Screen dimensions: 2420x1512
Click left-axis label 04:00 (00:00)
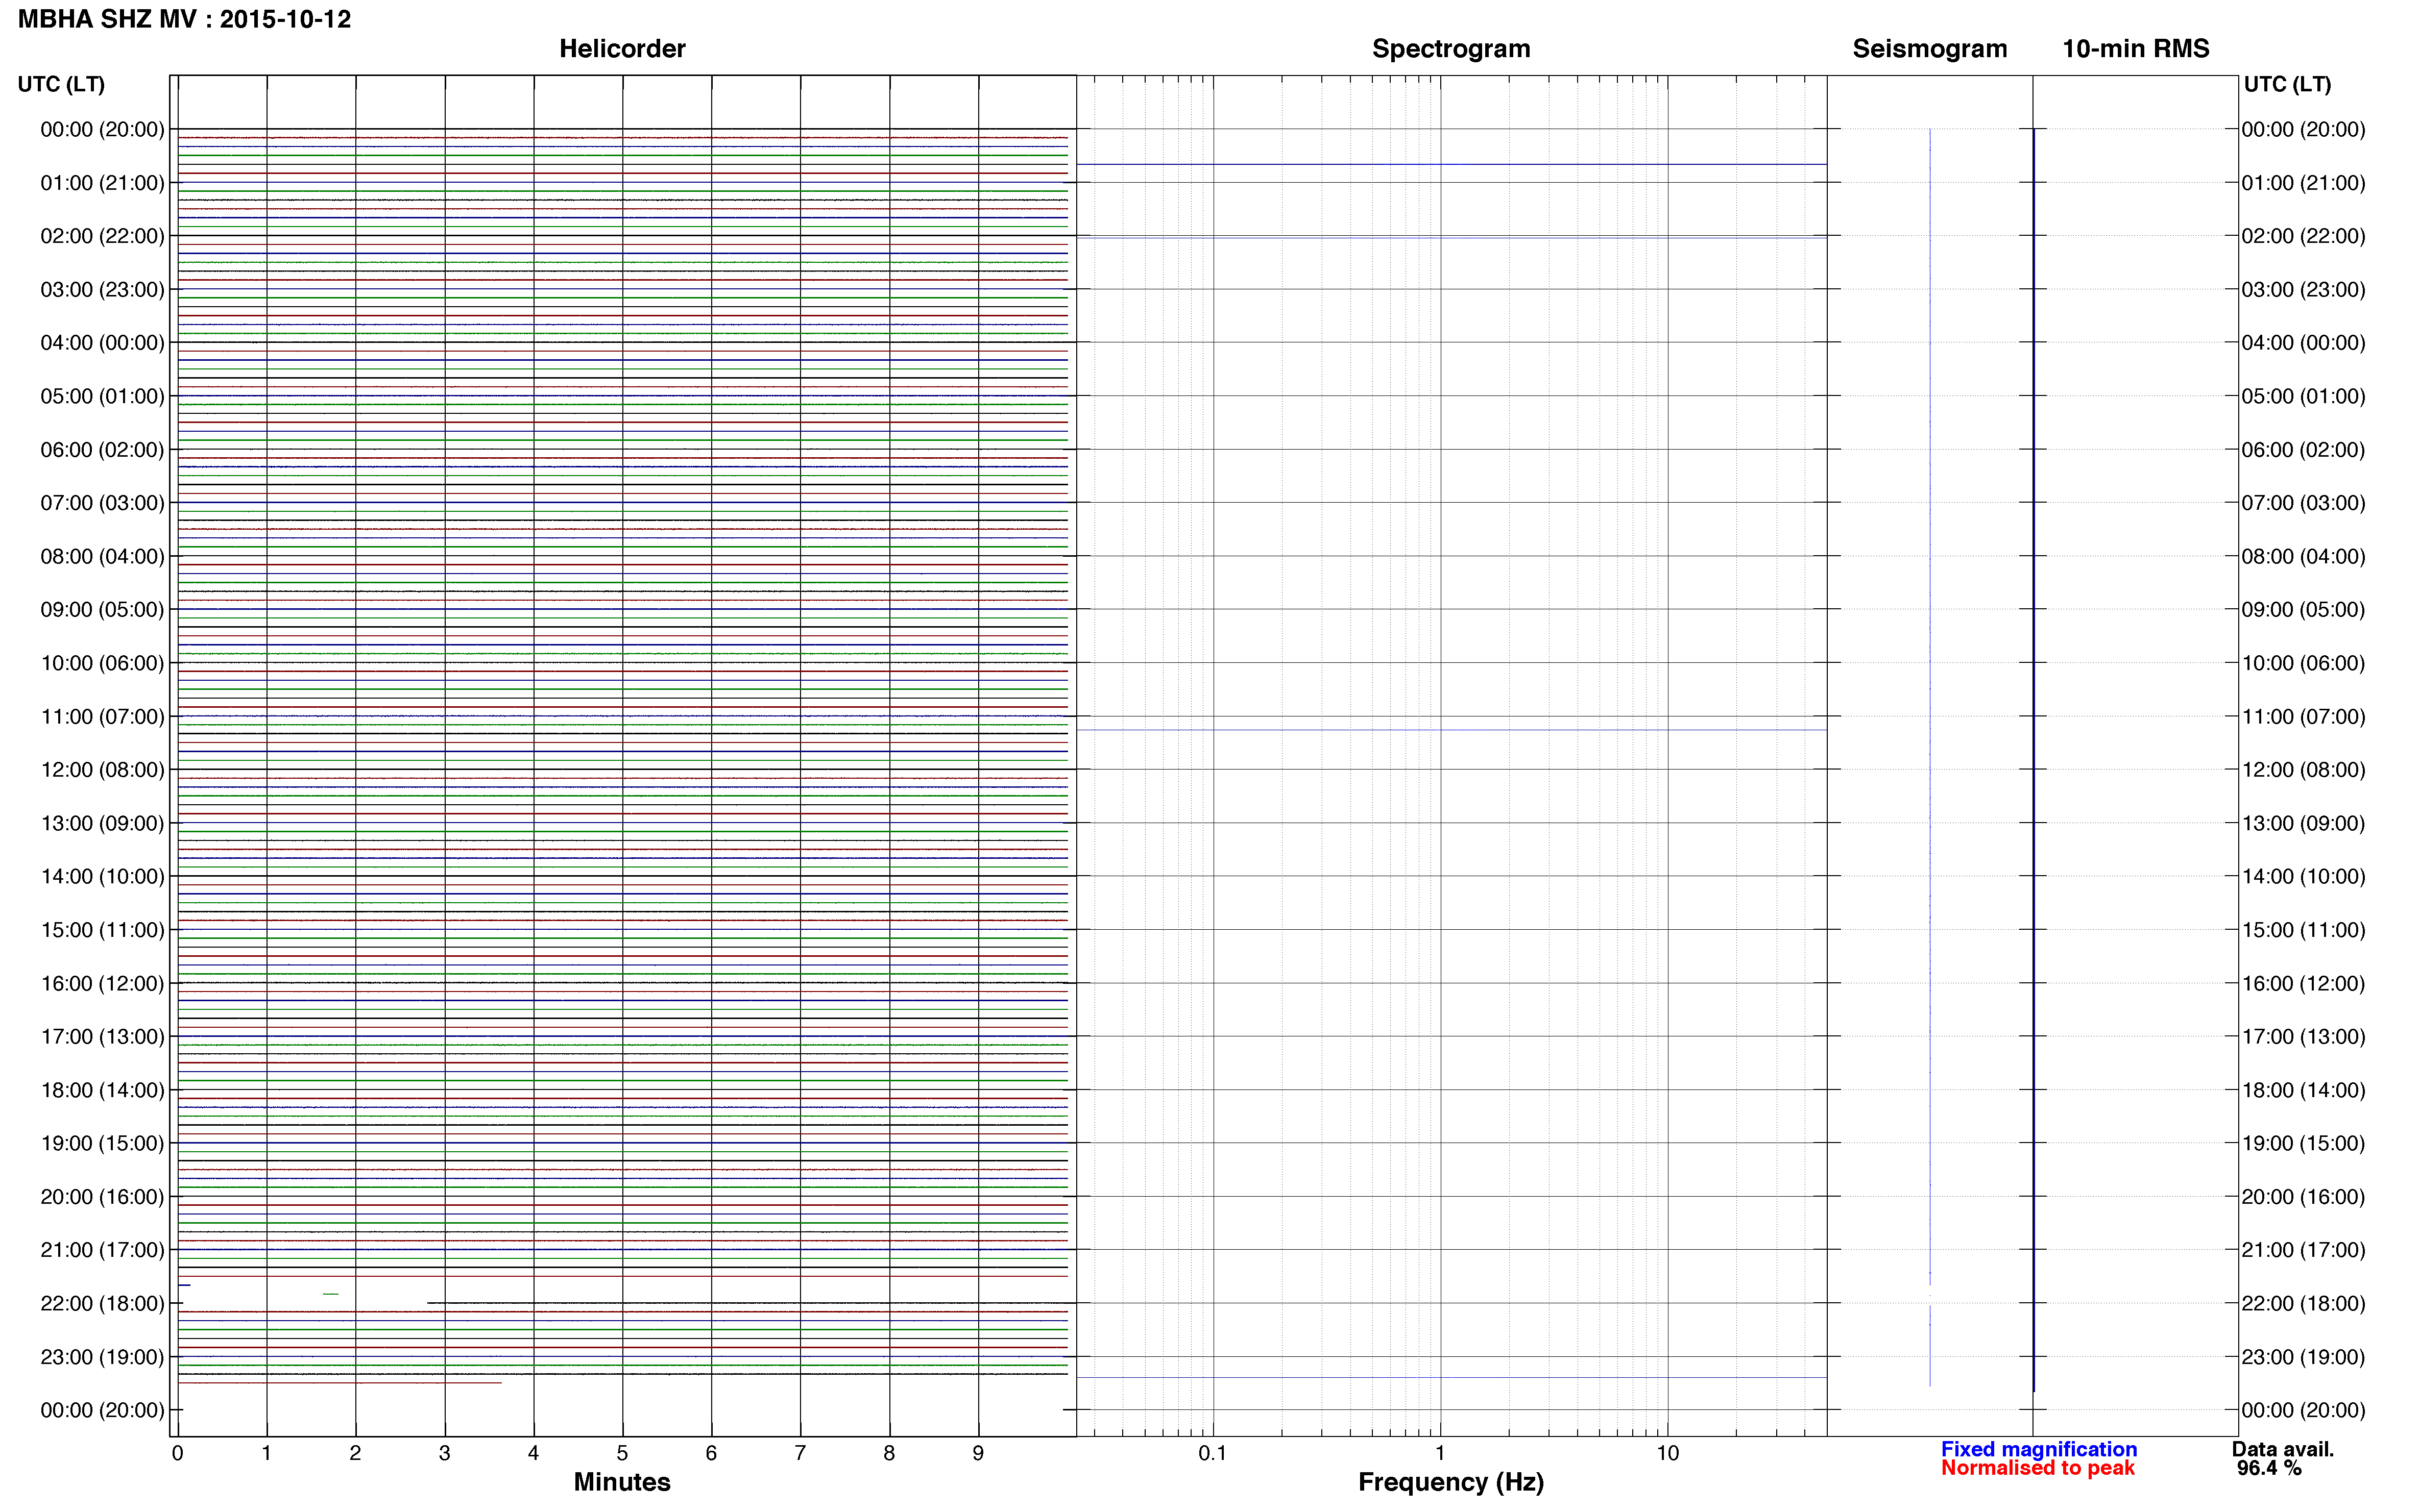coord(102,343)
